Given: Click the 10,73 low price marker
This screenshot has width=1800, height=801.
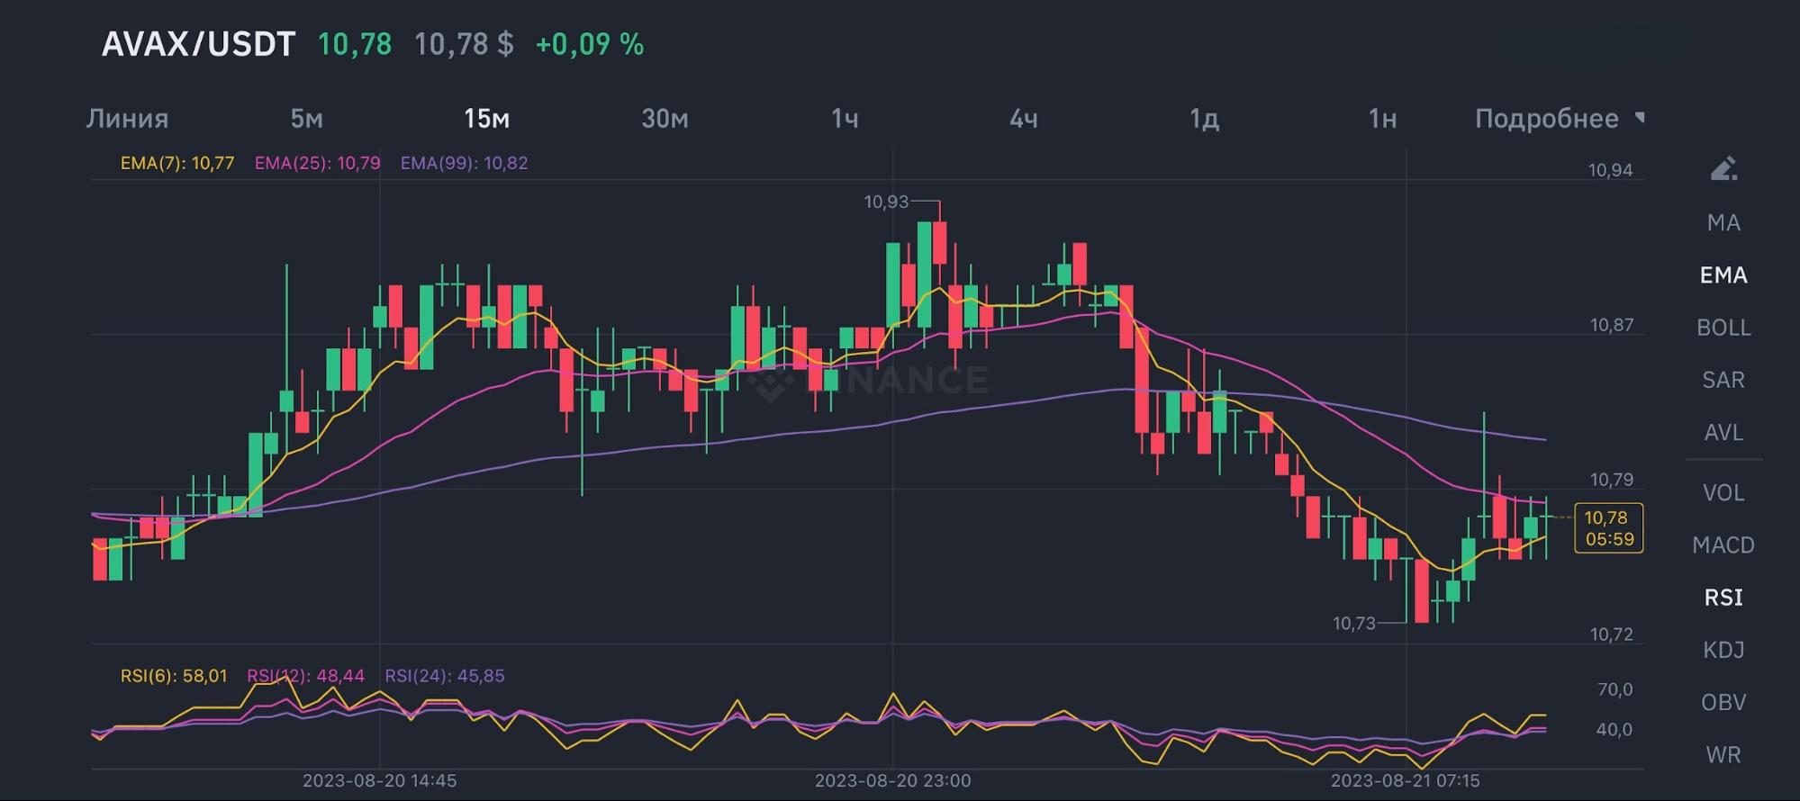Looking at the screenshot, I should pos(1354,623).
